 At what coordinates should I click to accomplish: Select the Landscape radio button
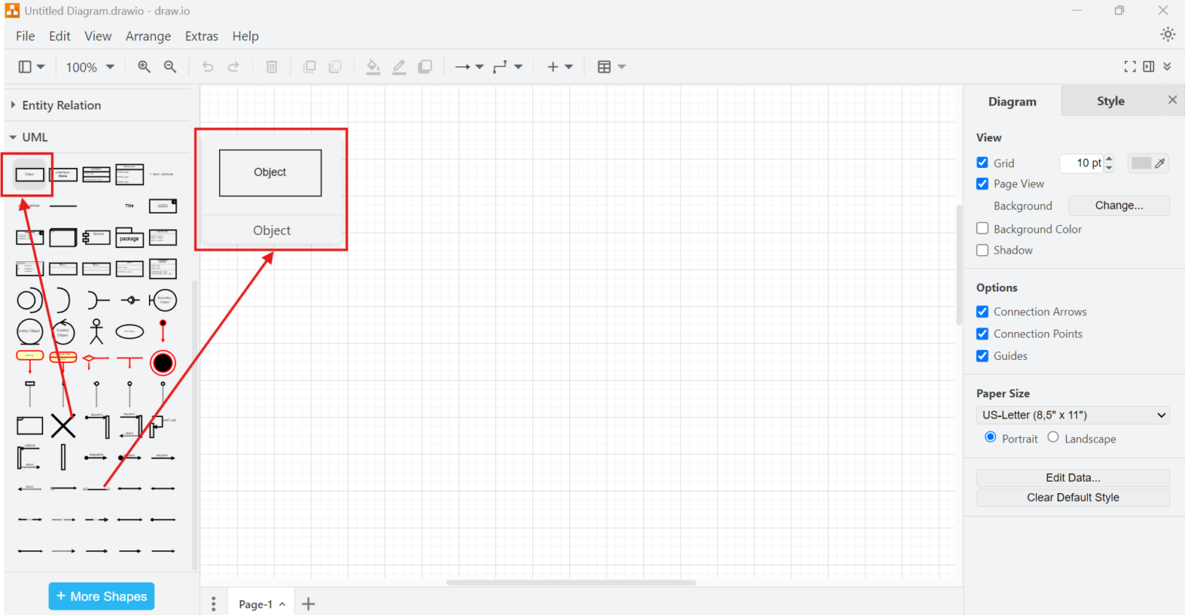click(x=1053, y=437)
